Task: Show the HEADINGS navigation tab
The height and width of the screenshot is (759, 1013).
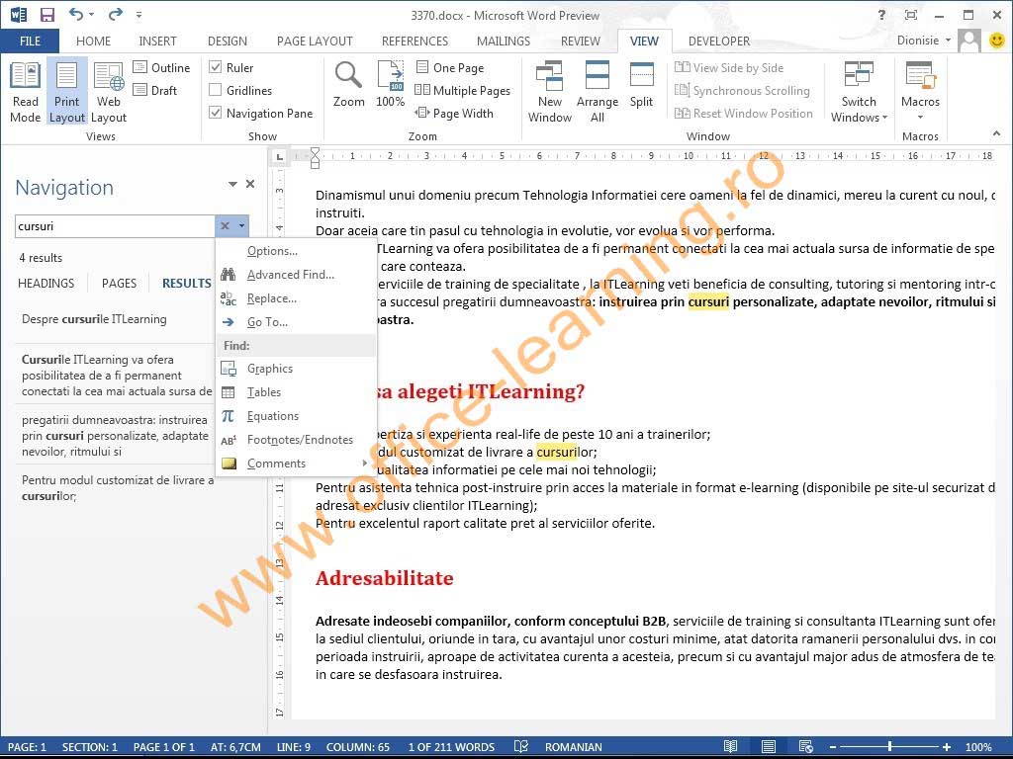Action: point(46,284)
